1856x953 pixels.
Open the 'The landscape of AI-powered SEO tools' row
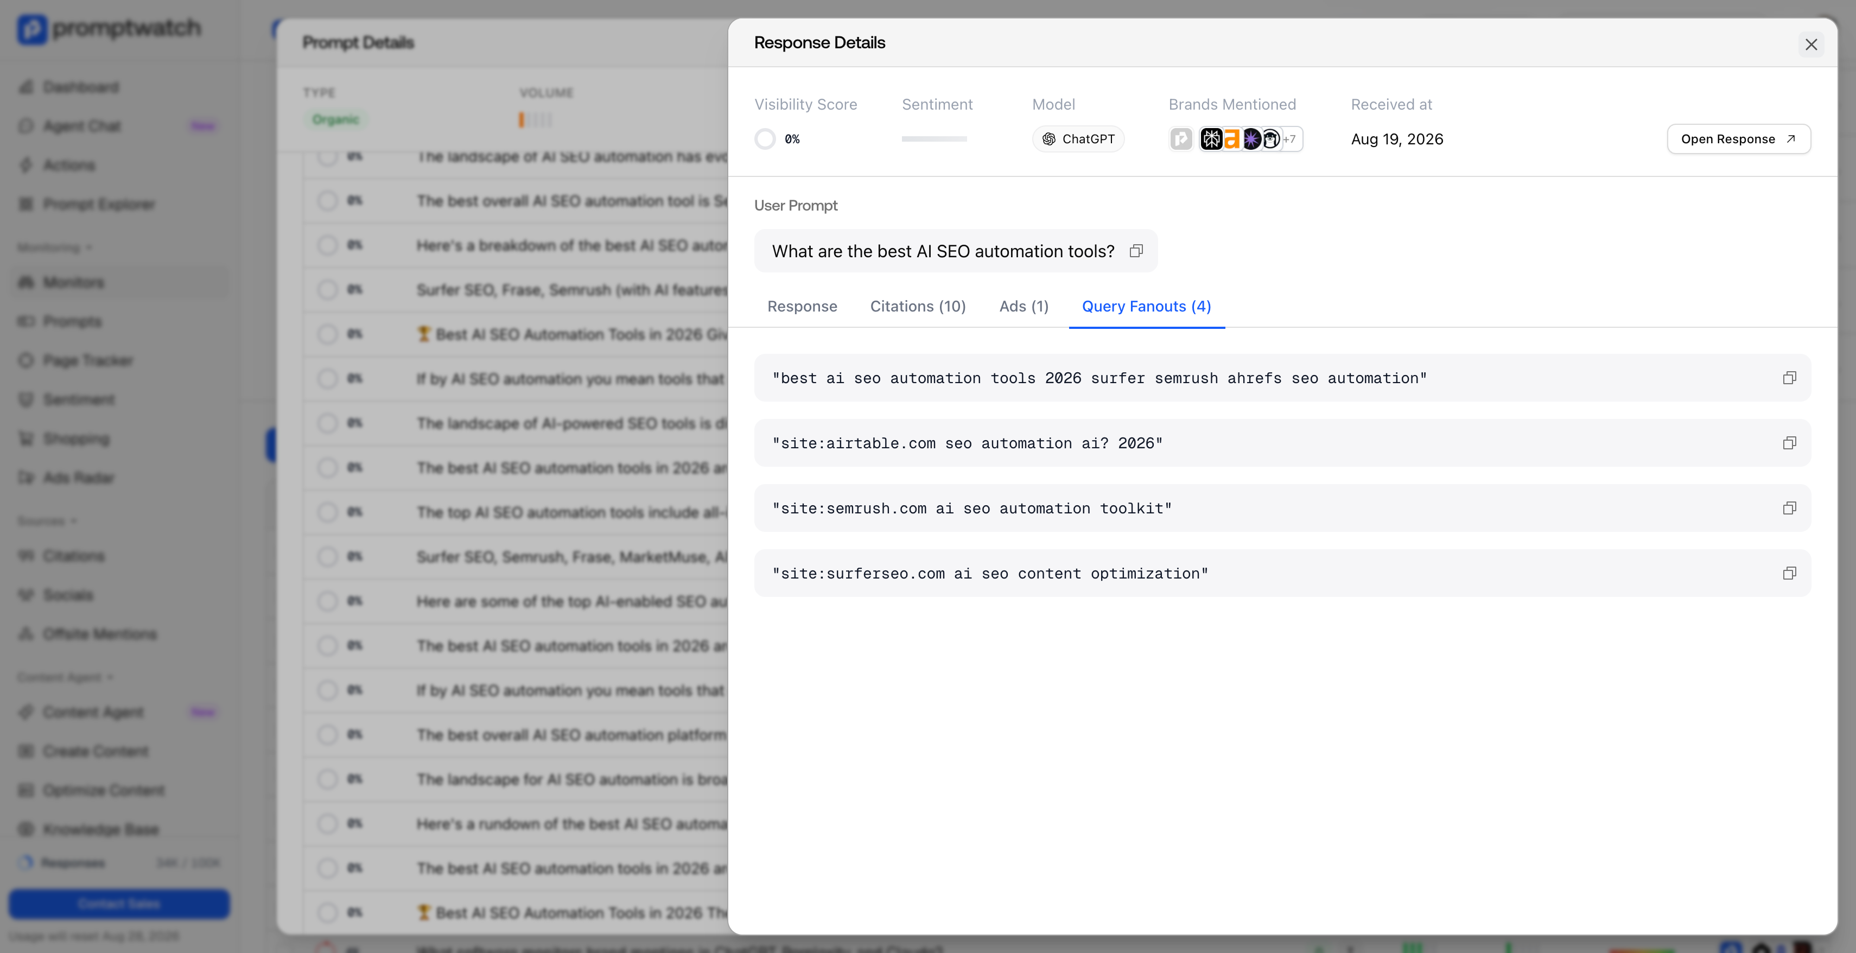515,423
